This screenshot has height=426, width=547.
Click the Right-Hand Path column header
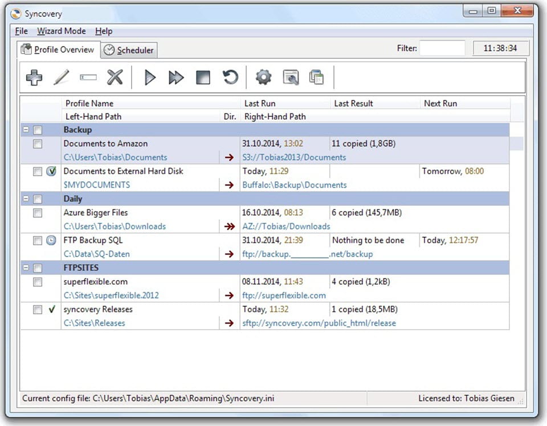pyautogui.click(x=375, y=117)
